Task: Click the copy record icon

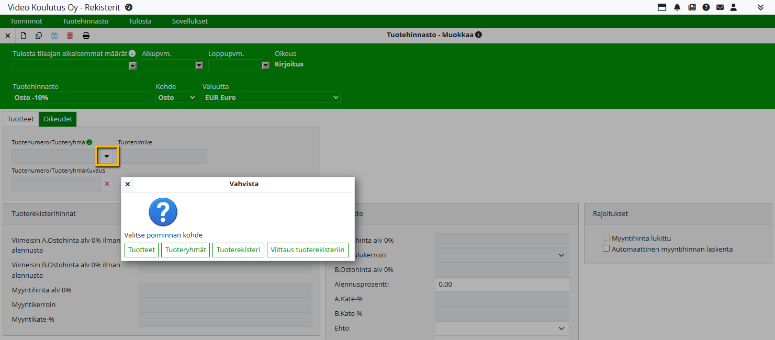Action: [39, 36]
